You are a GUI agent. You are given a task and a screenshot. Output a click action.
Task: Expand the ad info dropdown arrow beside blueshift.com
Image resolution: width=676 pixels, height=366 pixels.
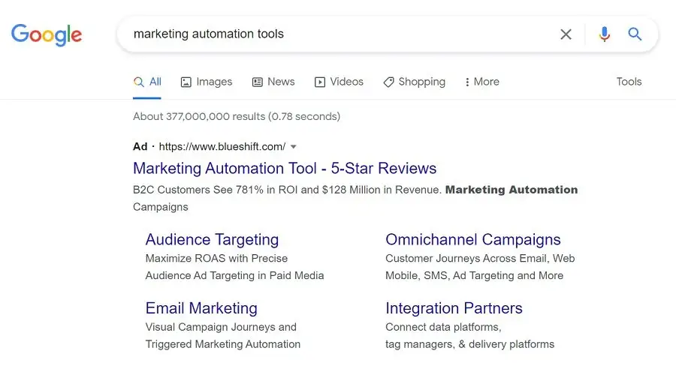(294, 147)
